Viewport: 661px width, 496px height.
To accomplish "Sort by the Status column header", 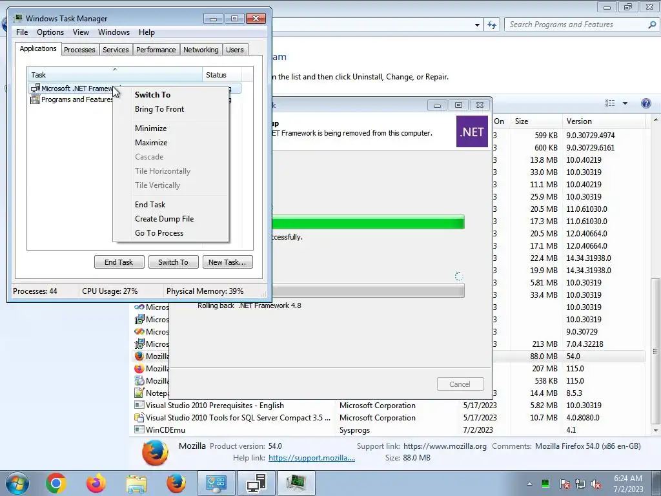I will point(221,75).
